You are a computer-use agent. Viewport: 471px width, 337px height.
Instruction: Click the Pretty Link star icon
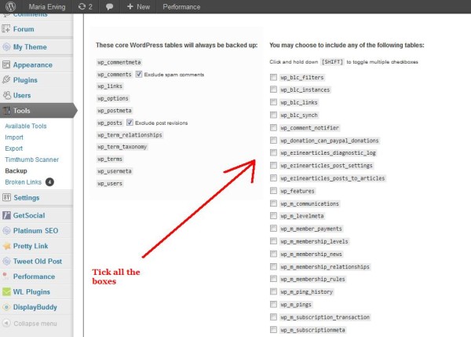click(6, 246)
